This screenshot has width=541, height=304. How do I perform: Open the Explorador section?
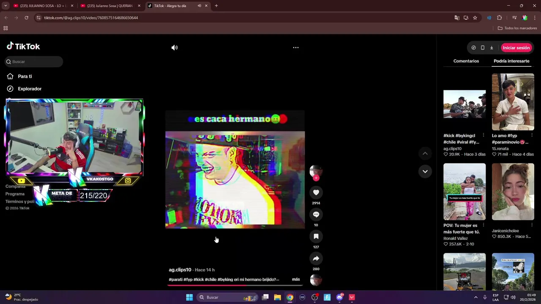[30, 89]
